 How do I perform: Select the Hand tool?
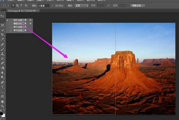click(x=2, y=102)
